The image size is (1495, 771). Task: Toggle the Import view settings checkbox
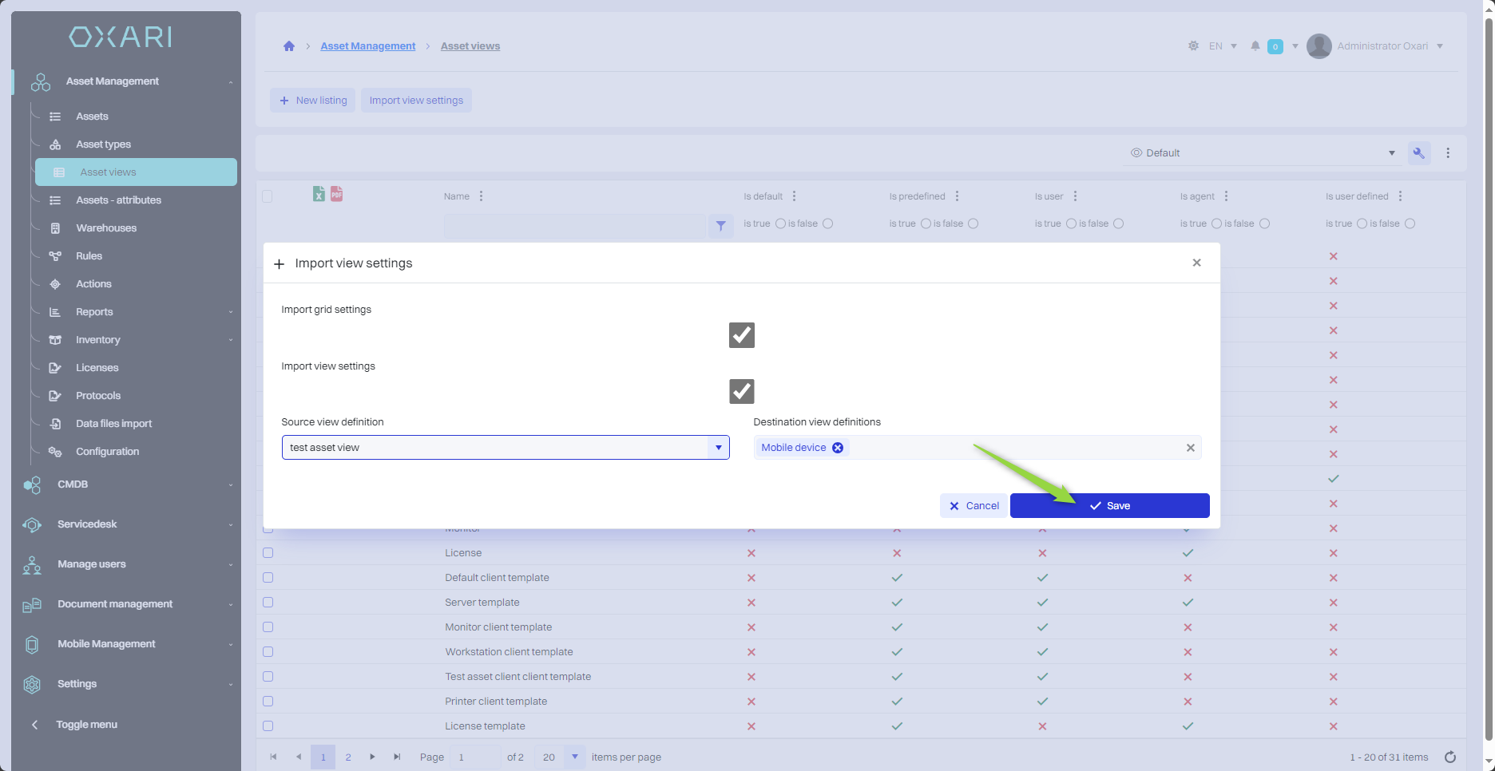click(x=741, y=392)
